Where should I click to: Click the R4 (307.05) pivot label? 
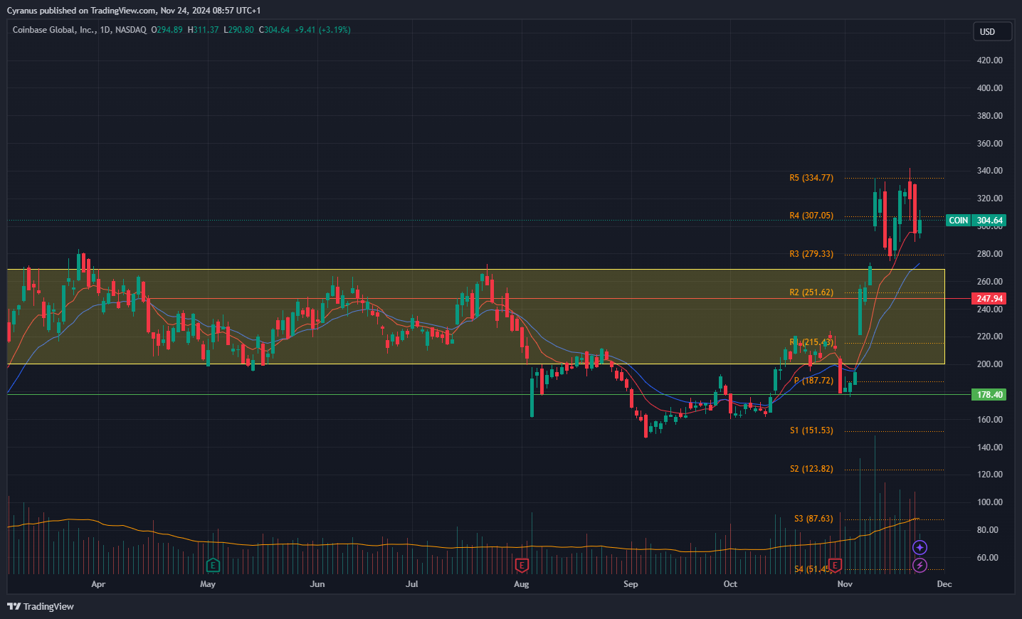click(811, 216)
